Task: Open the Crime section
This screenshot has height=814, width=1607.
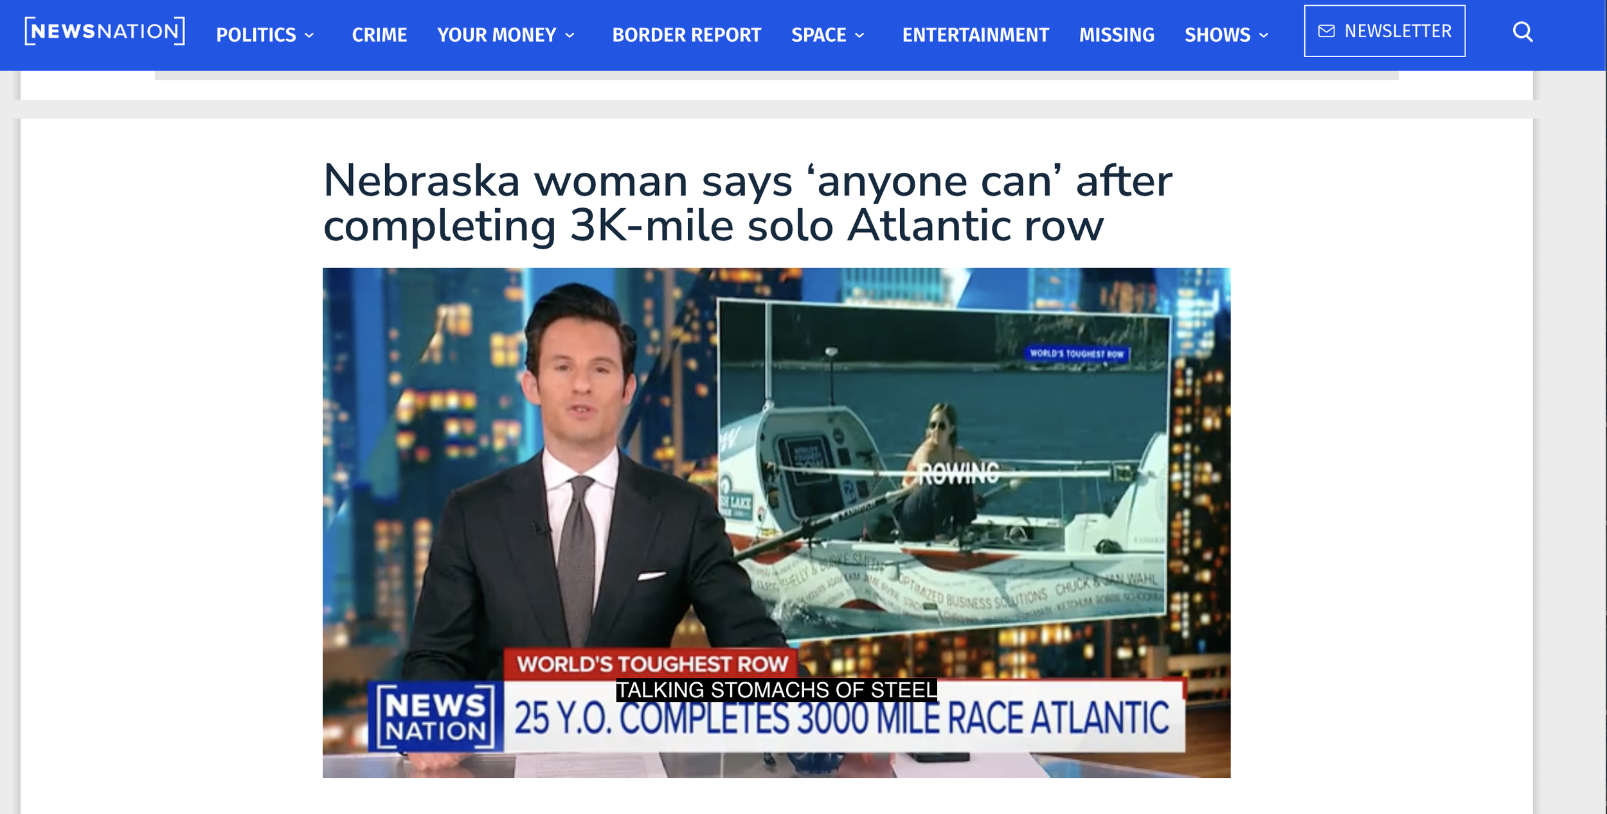Action: pyautogui.click(x=379, y=35)
